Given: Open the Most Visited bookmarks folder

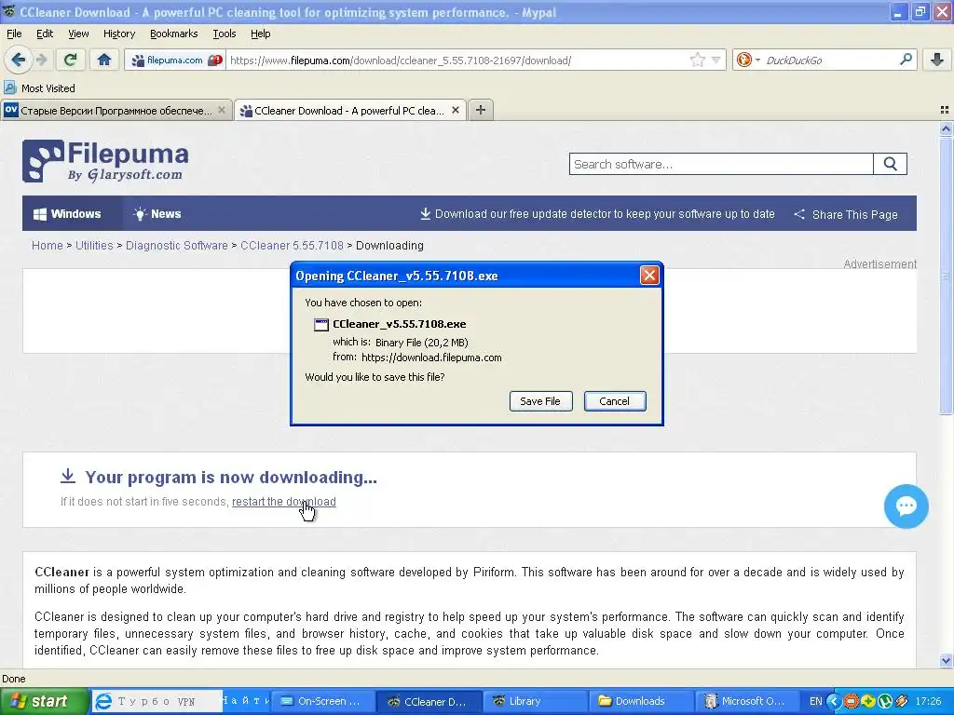Looking at the screenshot, I should [39, 88].
